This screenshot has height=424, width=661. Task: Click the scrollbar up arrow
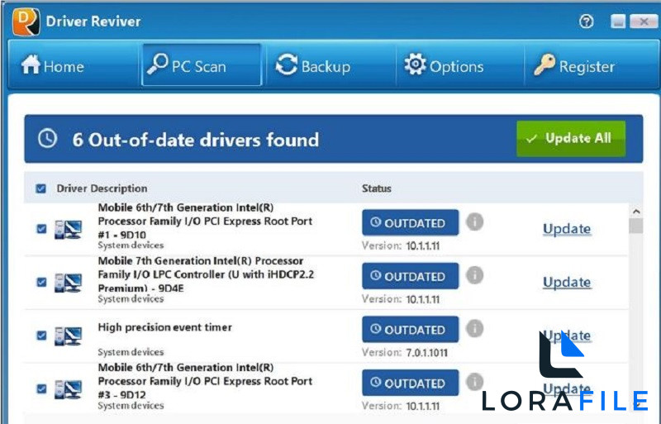[636, 211]
